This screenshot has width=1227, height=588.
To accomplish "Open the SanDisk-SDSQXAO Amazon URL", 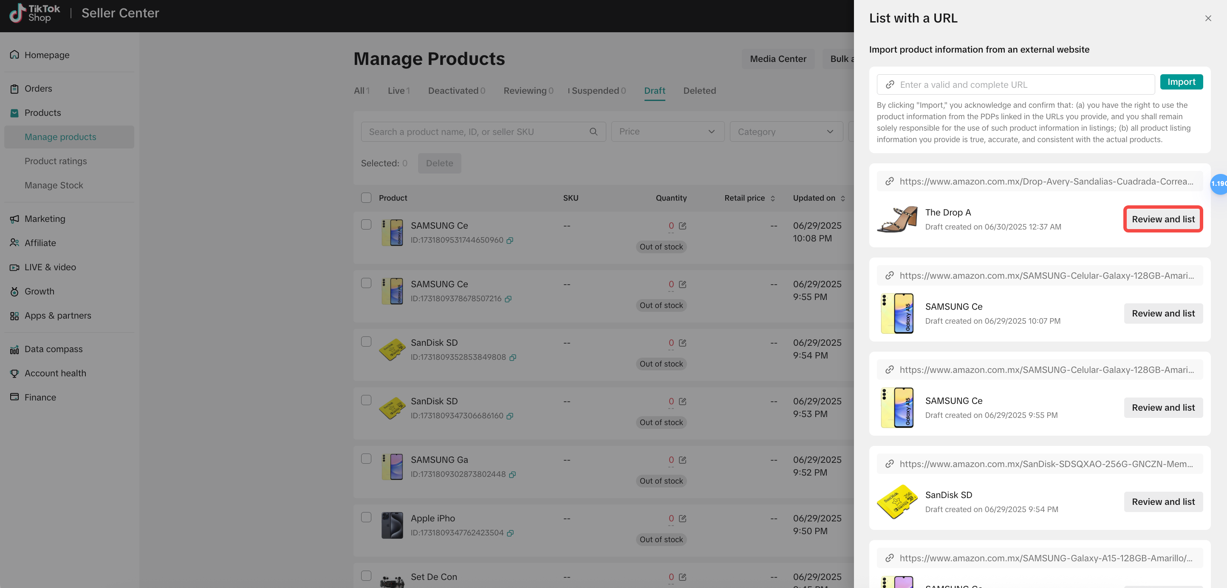I will point(1039,464).
